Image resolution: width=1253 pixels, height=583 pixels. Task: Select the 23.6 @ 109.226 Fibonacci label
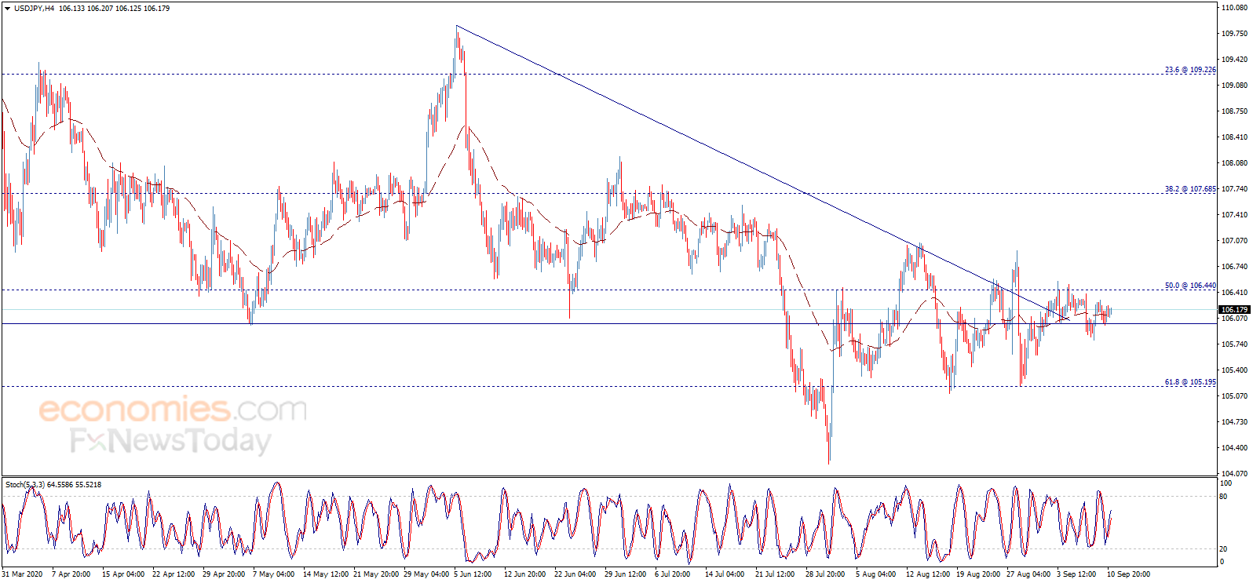1190,70
